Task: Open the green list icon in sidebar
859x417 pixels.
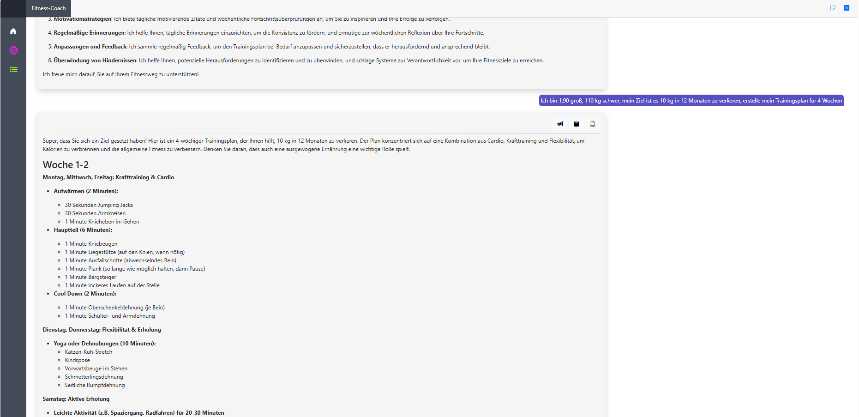Action: [x=13, y=69]
